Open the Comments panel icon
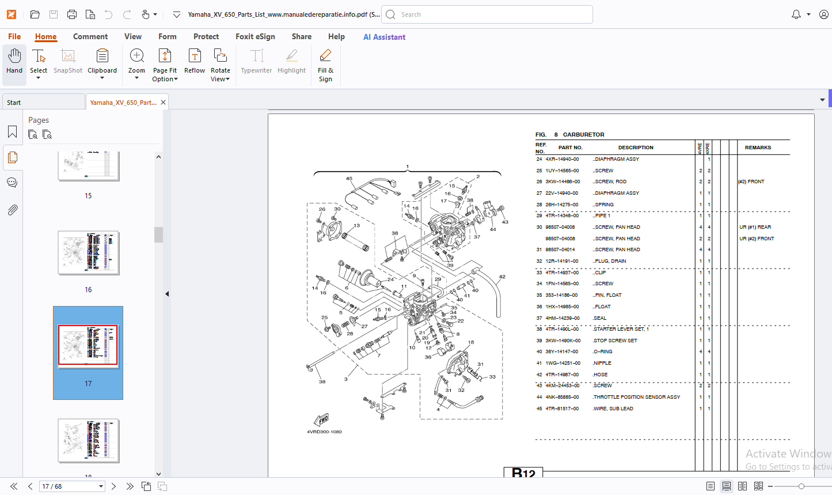The image size is (832, 495). point(12,183)
